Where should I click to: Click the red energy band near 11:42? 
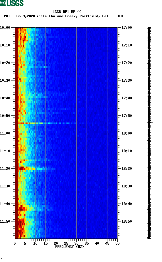pyautogui.click(x=22, y=209)
